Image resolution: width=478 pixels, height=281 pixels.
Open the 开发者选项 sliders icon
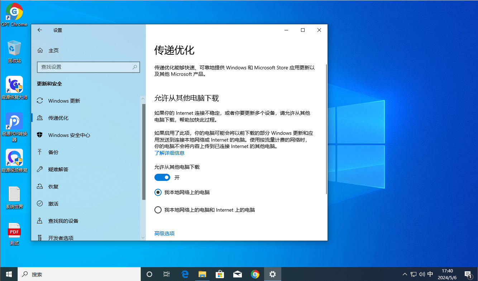click(x=40, y=237)
